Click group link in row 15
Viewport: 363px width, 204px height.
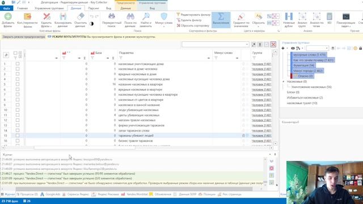tap(261, 135)
